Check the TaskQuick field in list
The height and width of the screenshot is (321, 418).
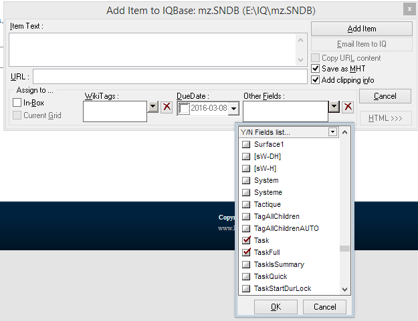247,277
